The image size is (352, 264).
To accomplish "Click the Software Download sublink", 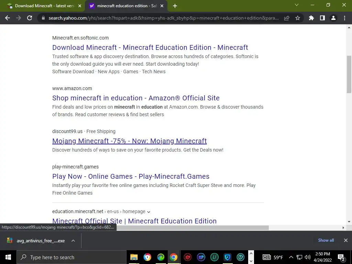I will click(73, 71).
